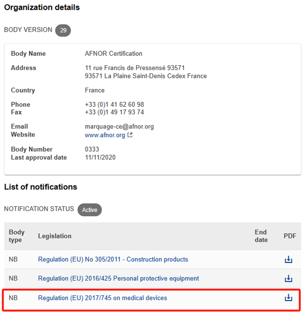This screenshot has height=312, width=305.
Task: Open the www.afnor.org website link
Action: click(105, 135)
